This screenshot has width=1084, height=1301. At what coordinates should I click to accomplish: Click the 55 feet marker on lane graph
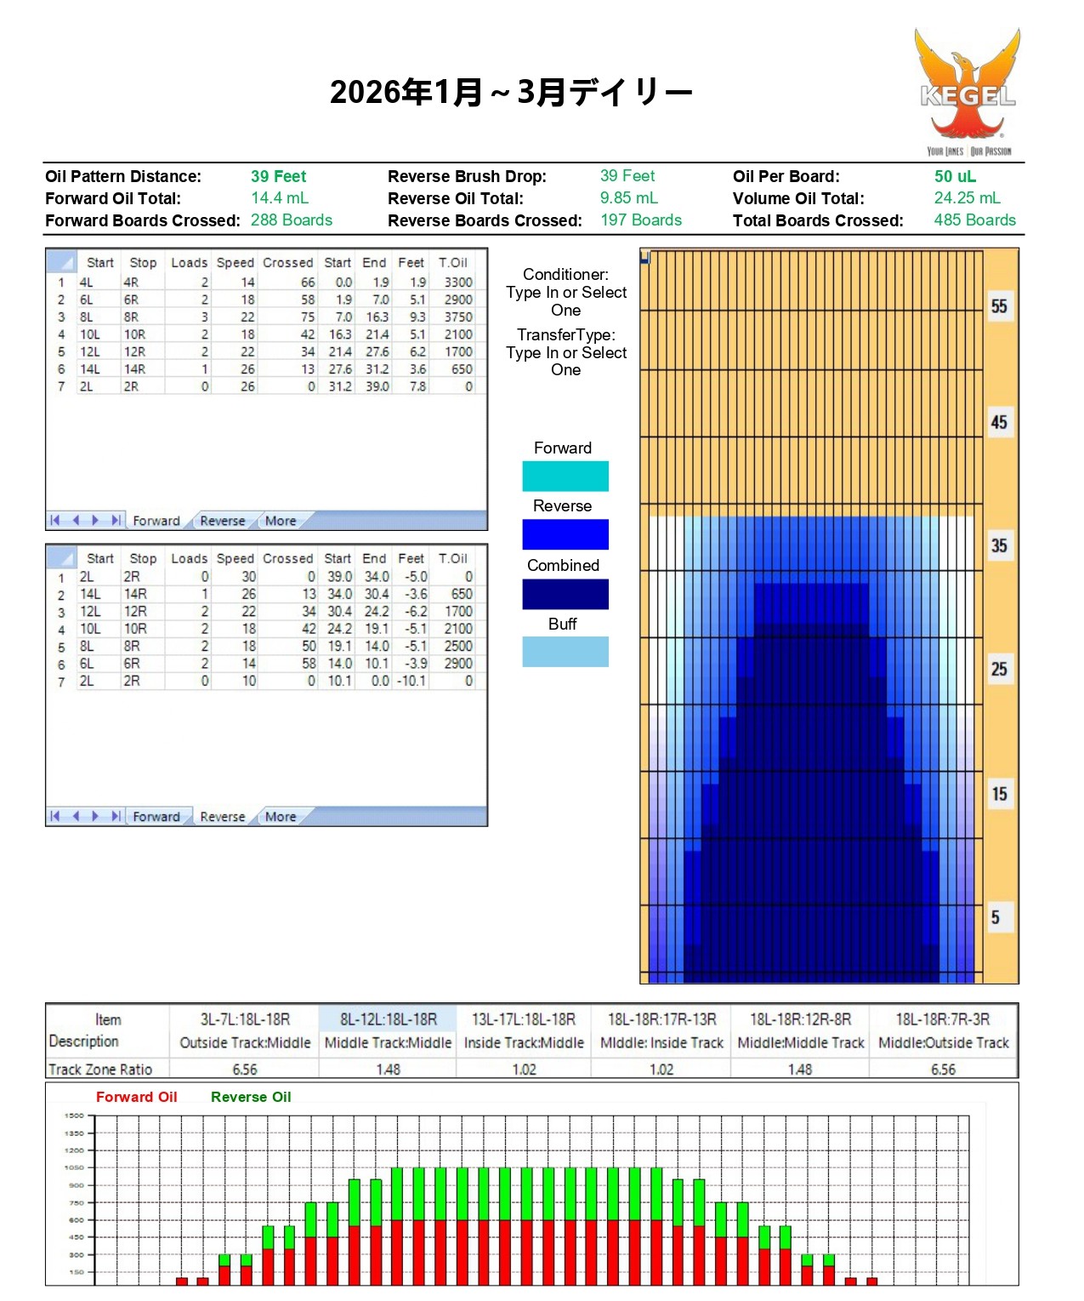[999, 306]
